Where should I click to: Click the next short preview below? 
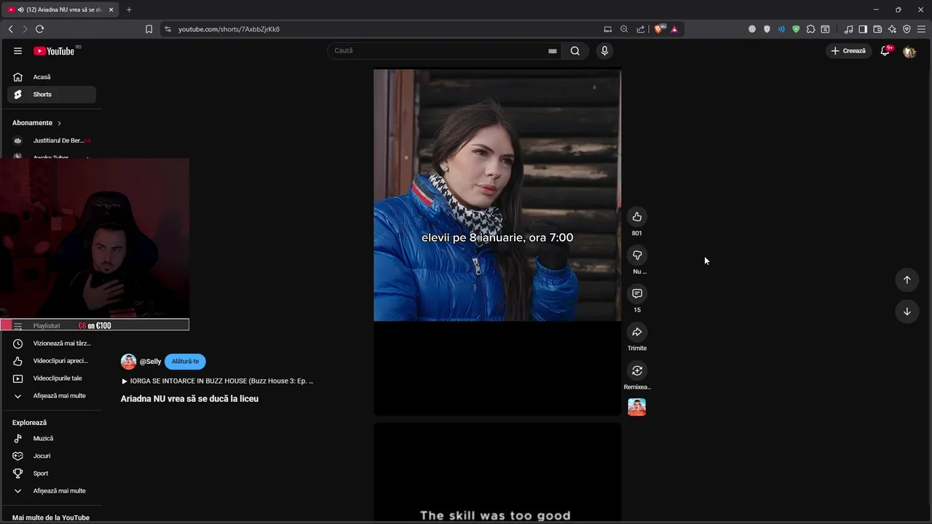coord(497,472)
